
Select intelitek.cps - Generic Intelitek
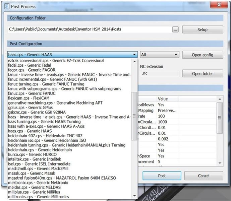(69, 159)
